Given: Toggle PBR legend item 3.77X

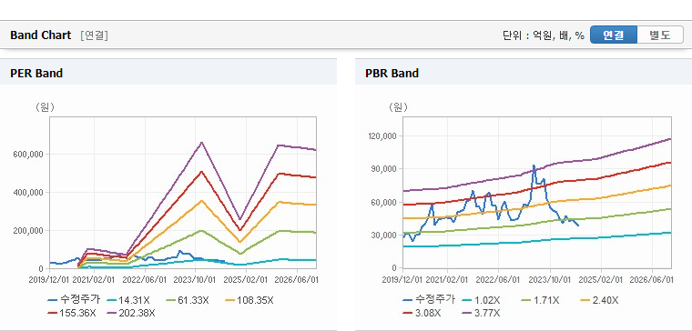Looking at the screenshot, I should tap(481, 313).
